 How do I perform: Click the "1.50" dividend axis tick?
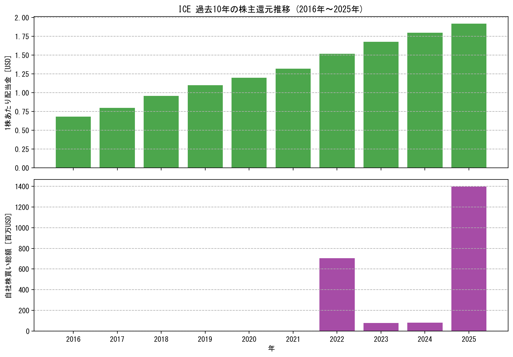[22, 55]
